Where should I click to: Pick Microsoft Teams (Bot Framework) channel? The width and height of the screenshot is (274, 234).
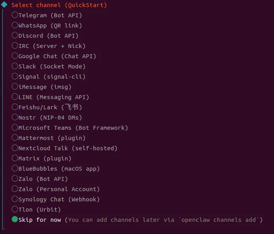click(15, 128)
